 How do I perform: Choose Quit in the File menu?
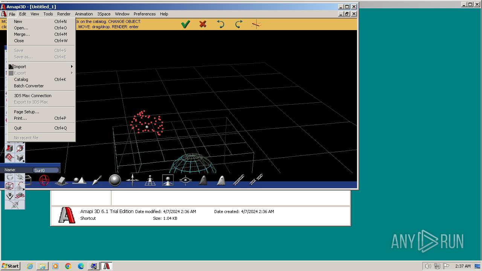[41, 128]
